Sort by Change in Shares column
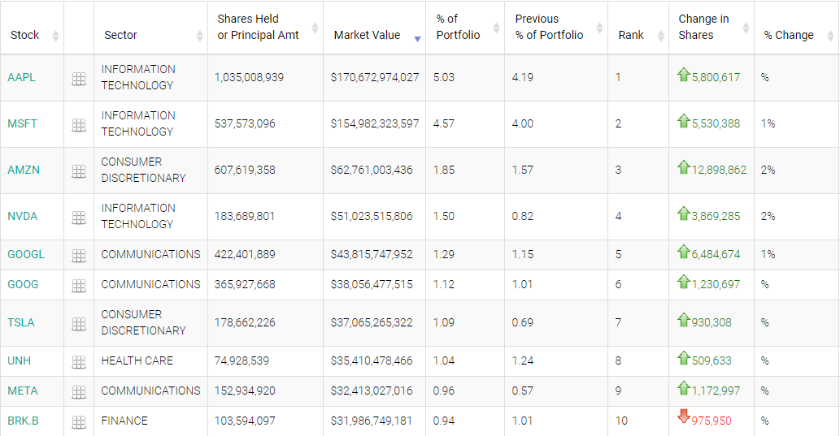This screenshot has height=436, width=840. pyautogui.click(x=703, y=27)
